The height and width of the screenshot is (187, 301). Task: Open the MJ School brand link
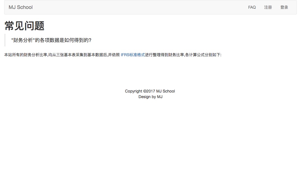(21, 7)
